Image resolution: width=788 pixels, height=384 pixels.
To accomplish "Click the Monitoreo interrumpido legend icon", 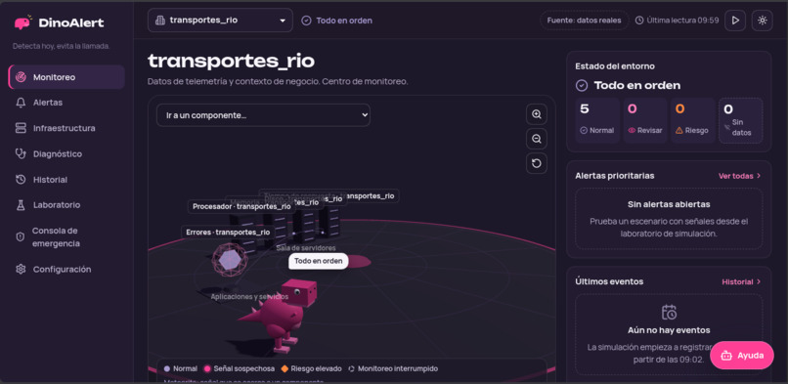I will click(x=352, y=369).
